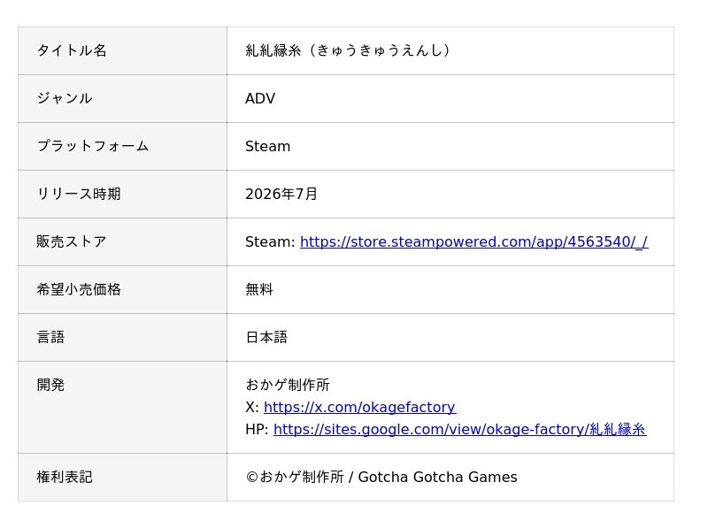Click the 日本語 language value
Viewport: 708px width, 528px height.
(266, 337)
